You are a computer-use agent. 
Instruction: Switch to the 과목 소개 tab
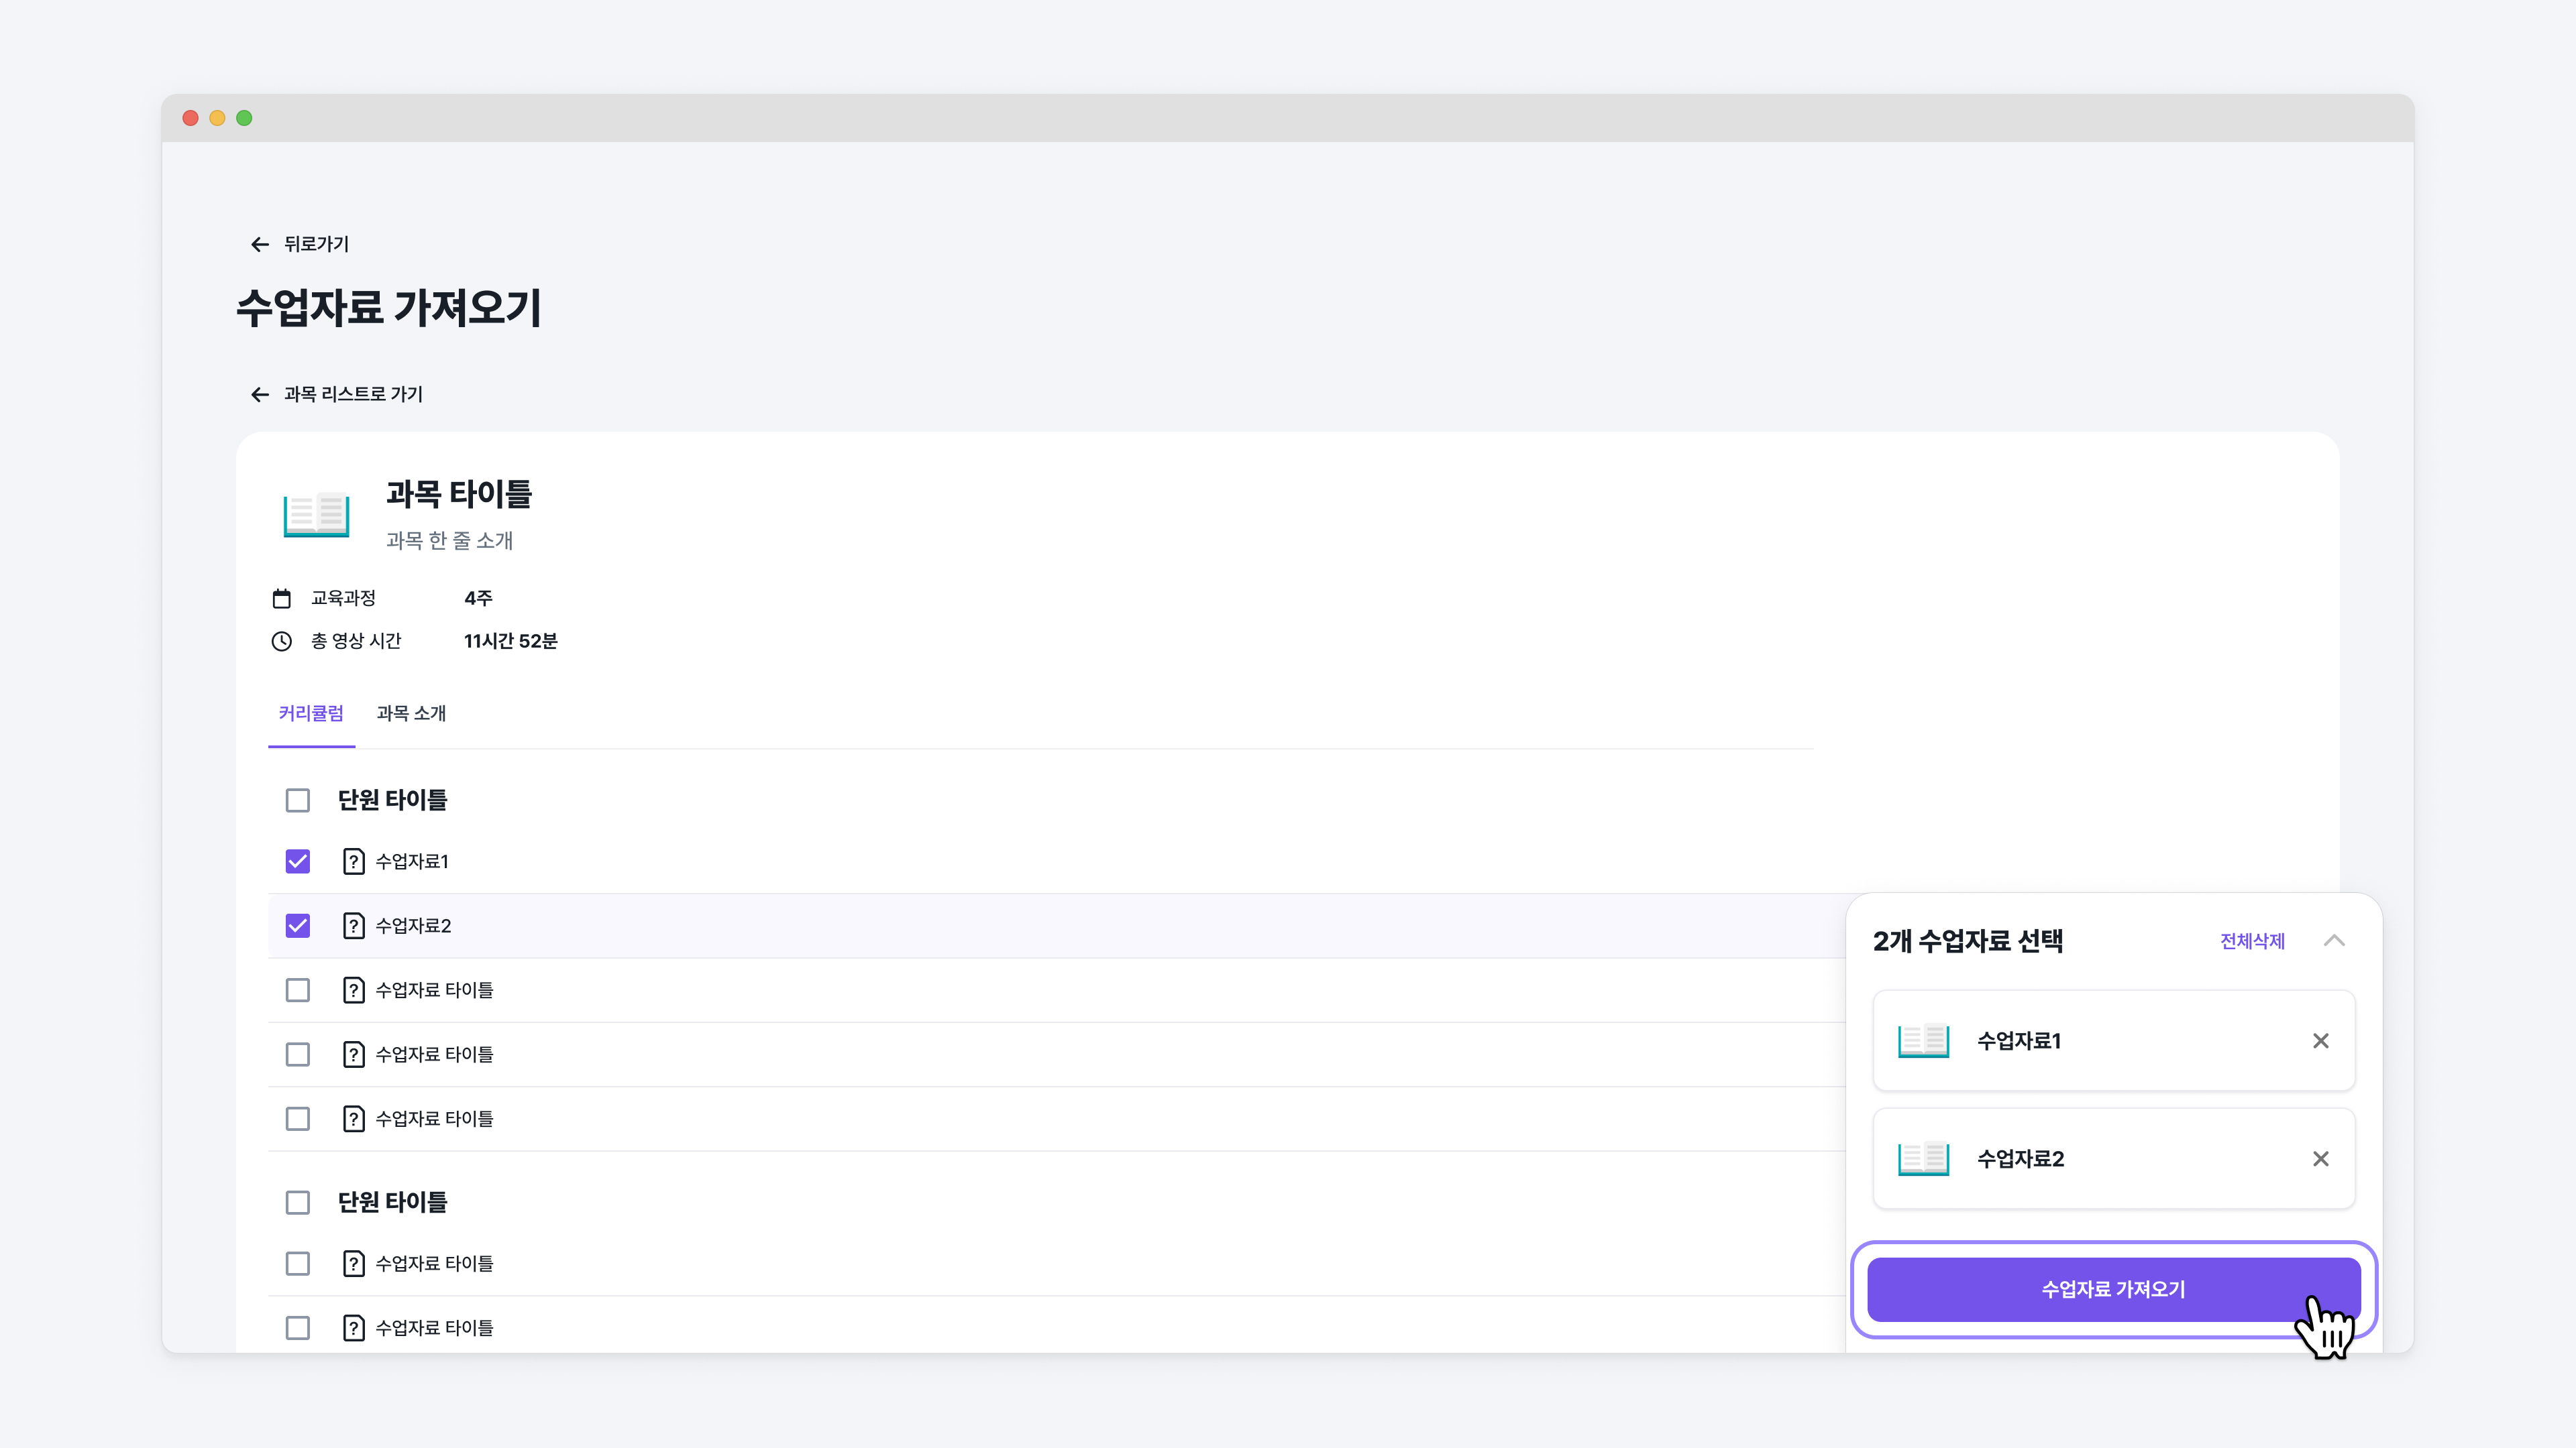click(411, 713)
